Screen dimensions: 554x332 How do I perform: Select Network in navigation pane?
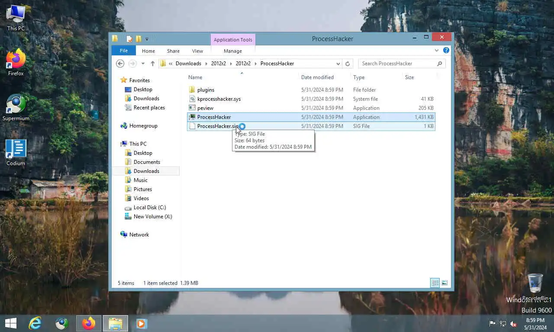pyautogui.click(x=139, y=235)
